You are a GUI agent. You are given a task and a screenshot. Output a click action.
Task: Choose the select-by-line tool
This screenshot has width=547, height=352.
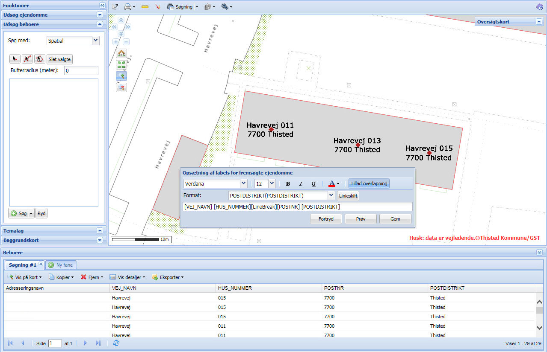click(x=27, y=59)
